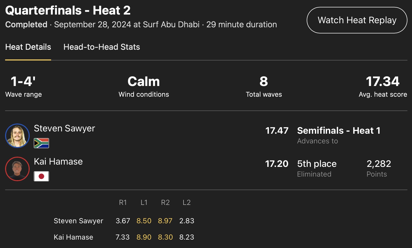
Task: Click the 2,282 Points value
Action: tap(379, 164)
